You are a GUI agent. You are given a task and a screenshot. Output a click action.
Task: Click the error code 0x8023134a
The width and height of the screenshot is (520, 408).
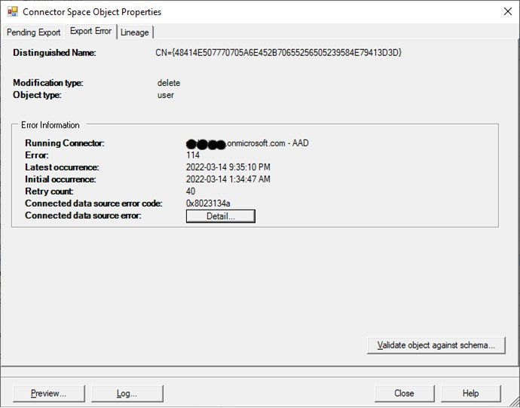208,203
